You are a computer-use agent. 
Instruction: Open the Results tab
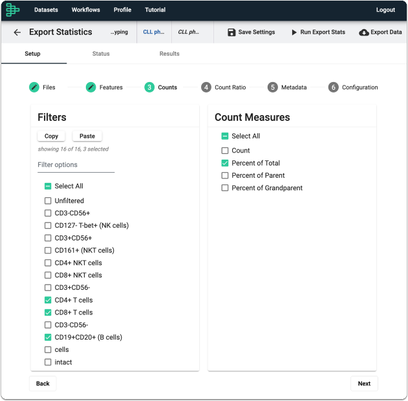point(169,54)
